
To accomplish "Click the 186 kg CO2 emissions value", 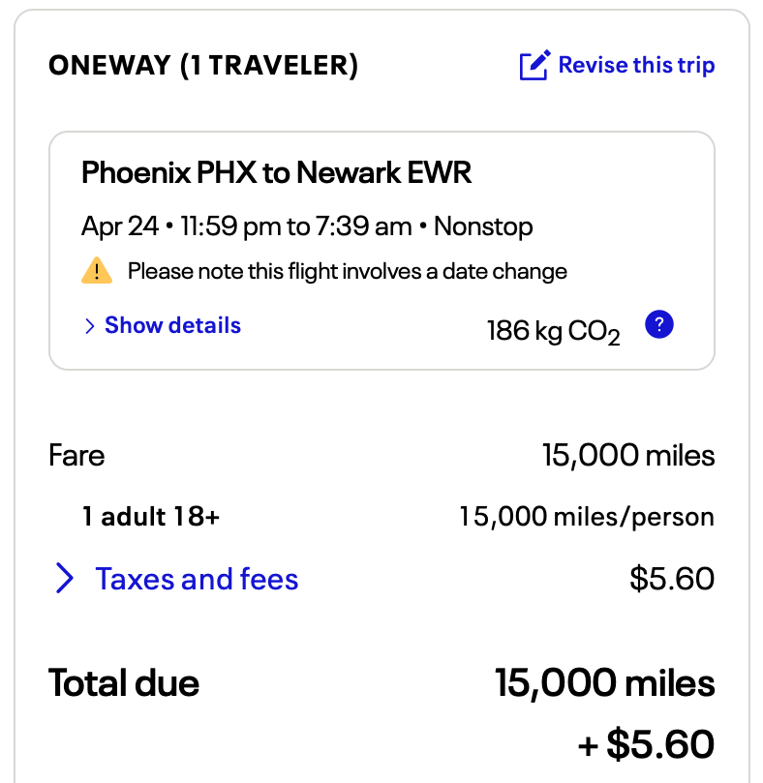I will (x=553, y=332).
